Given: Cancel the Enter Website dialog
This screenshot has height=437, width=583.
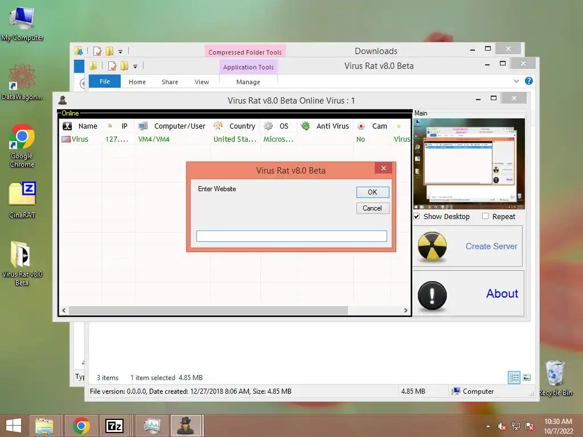Looking at the screenshot, I should pyautogui.click(x=372, y=208).
